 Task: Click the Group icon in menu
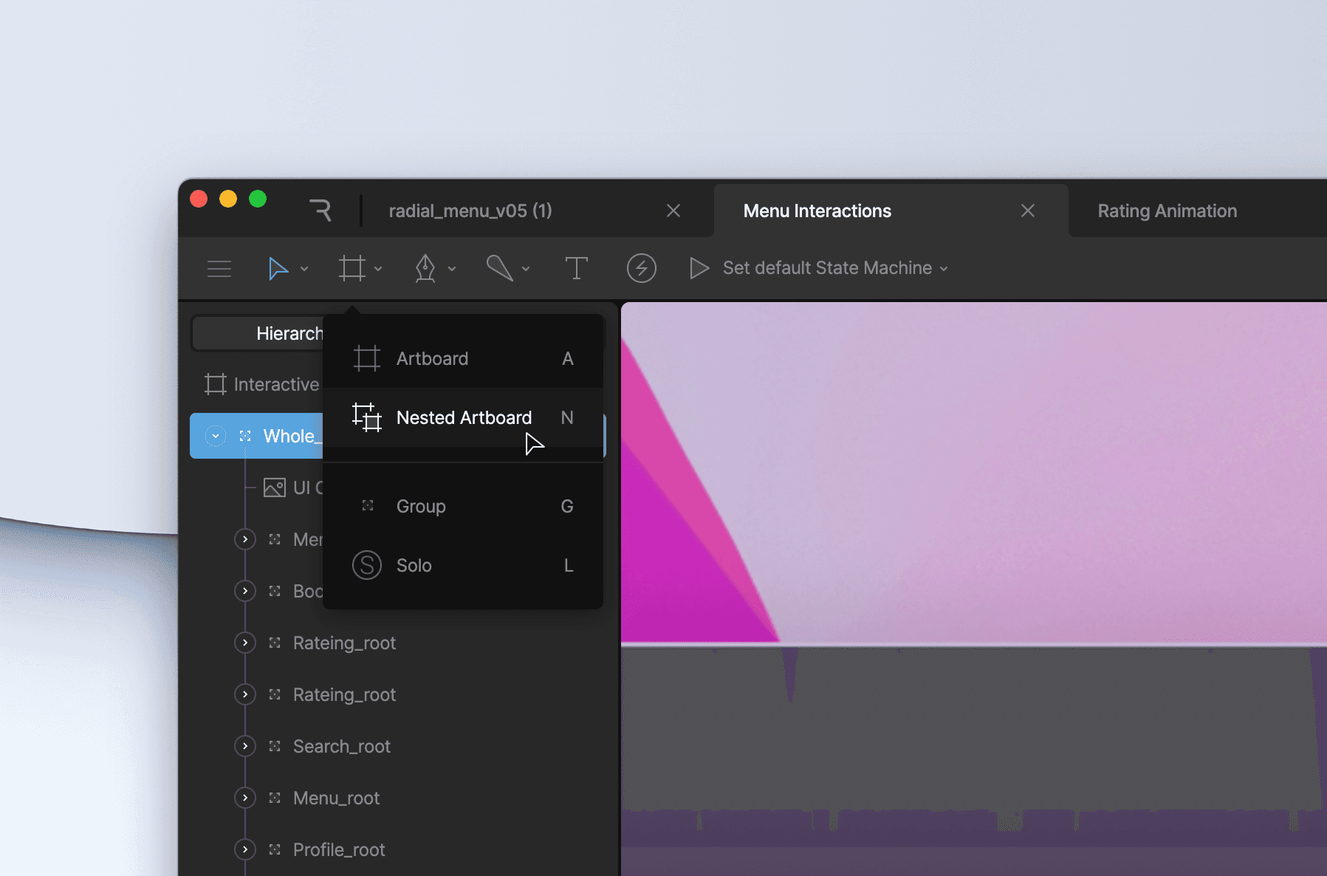368,506
